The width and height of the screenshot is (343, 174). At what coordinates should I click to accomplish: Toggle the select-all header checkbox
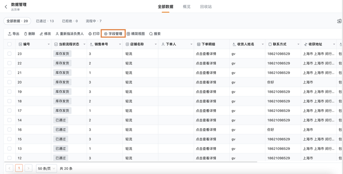point(10,44)
